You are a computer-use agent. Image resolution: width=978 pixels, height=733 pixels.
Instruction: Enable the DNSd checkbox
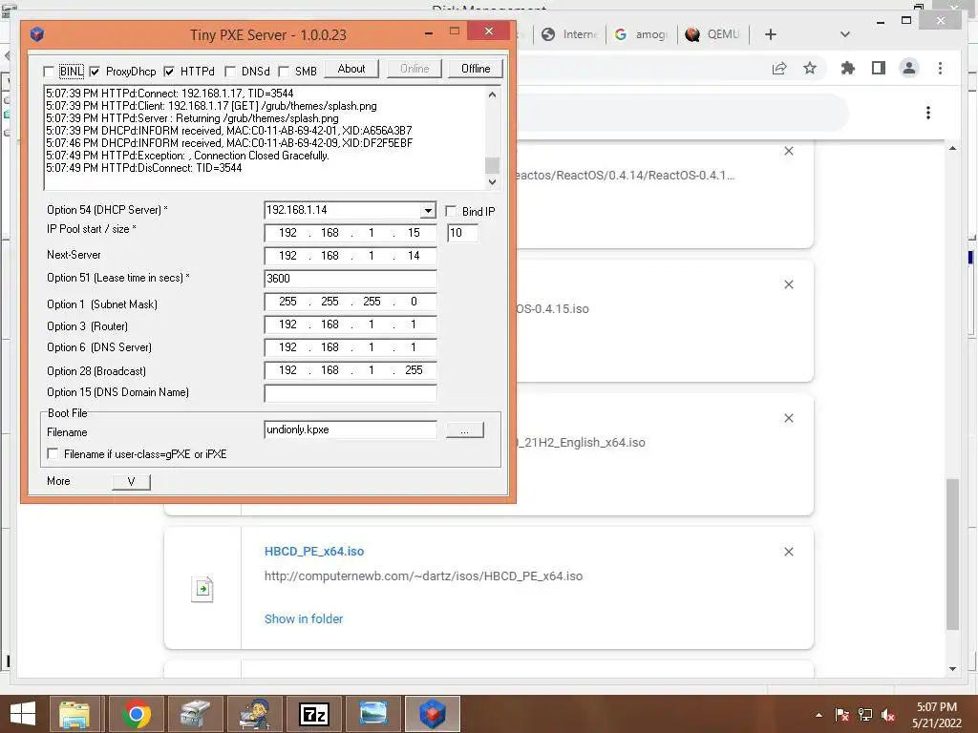pyautogui.click(x=230, y=72)
